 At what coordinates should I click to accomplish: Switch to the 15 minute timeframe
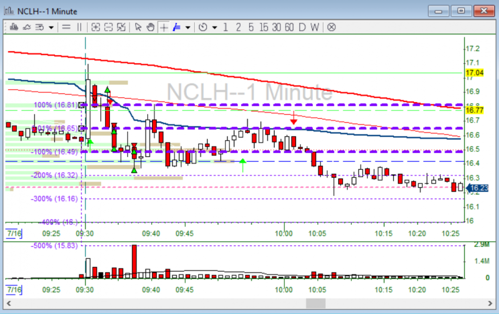coord(263,27)
